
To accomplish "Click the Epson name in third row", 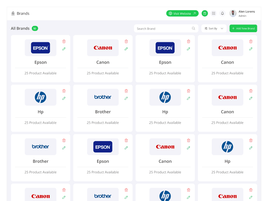I will (103, 161).
